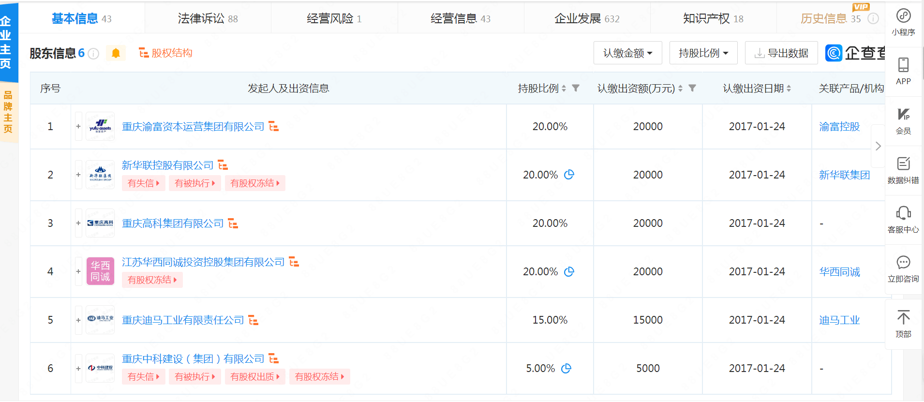Click the info icon beside 历史信息
The image size is (924, 402).
873,19
